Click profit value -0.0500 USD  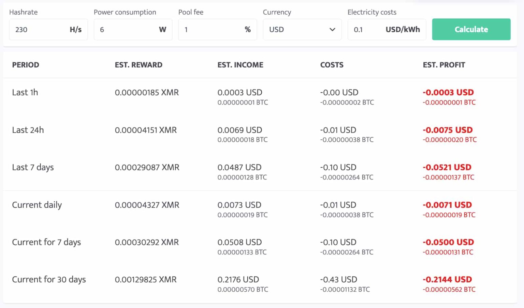tap(448, 242)
